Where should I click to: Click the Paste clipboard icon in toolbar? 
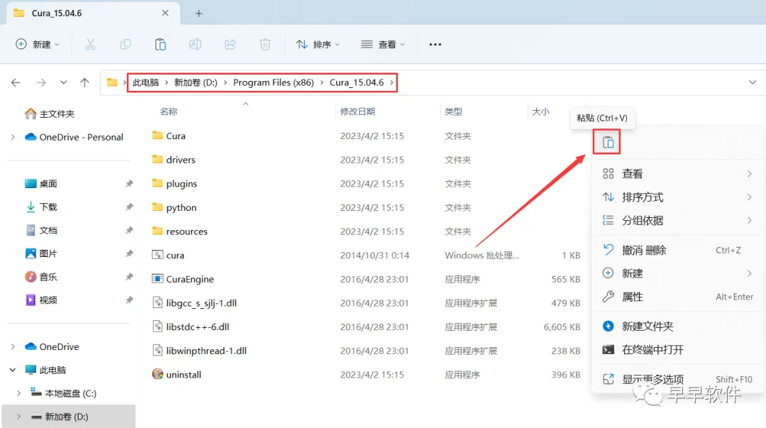click(x=160, y=45)
